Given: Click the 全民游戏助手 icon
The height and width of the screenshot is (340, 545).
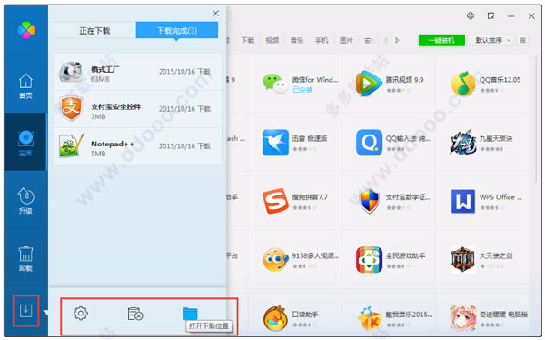Looking at the screenshot, I should click(x=369, y=260).
